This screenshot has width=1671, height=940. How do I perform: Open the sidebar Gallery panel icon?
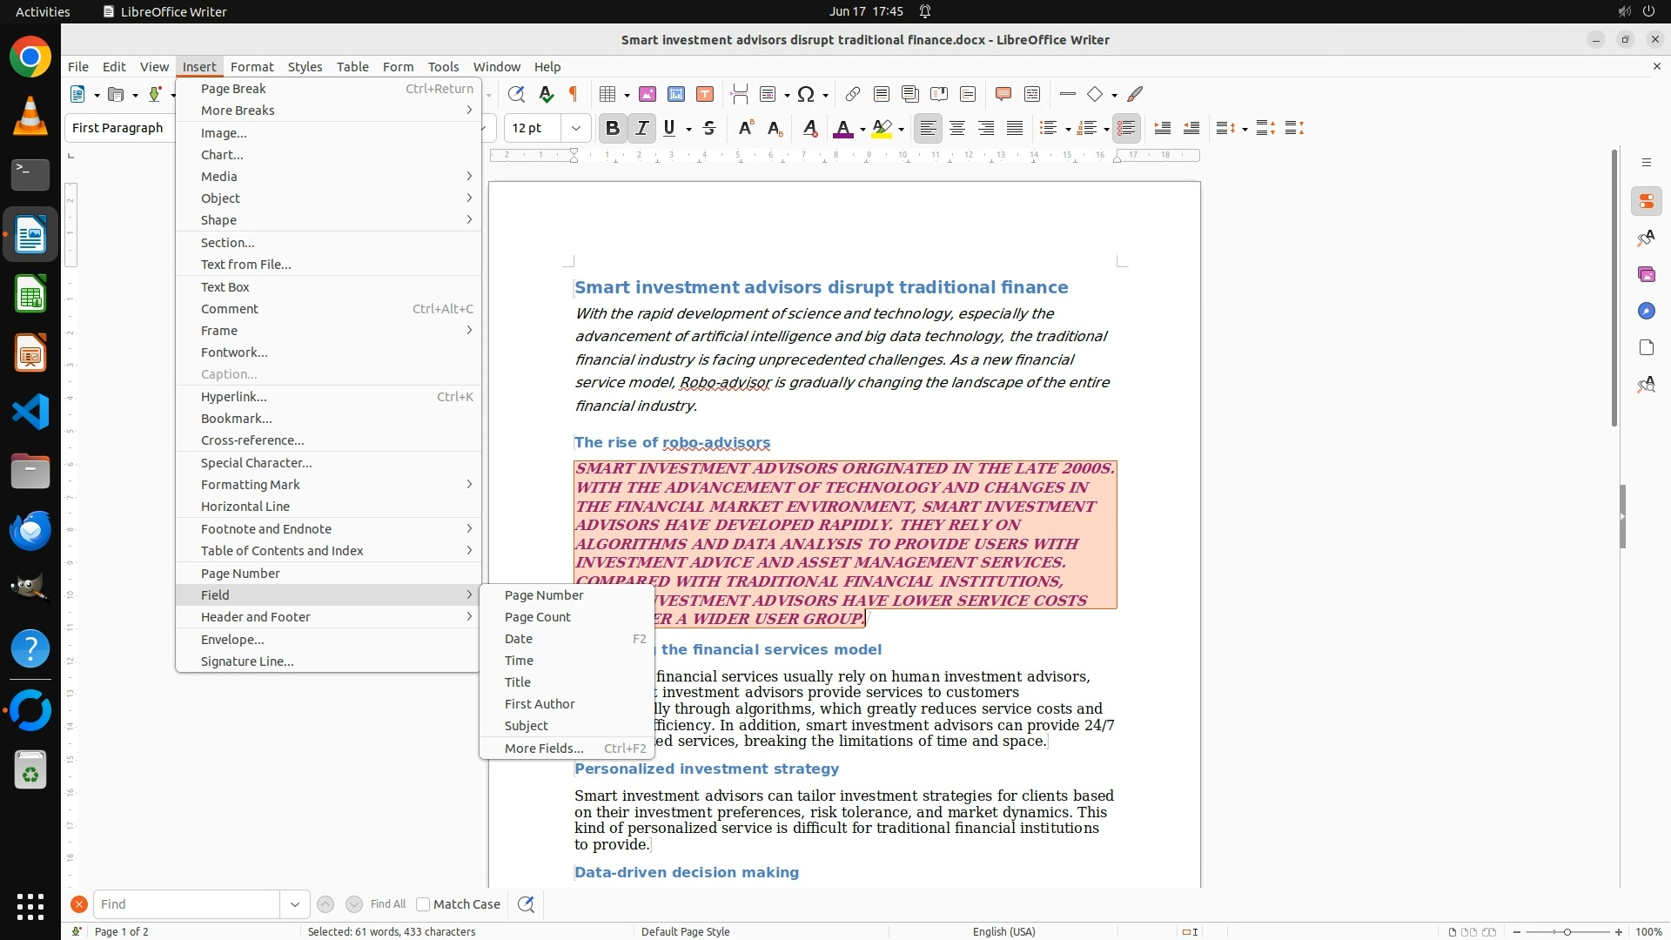coord(1646,274)
